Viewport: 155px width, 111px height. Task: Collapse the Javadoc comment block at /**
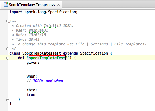[x=8, y=21]
